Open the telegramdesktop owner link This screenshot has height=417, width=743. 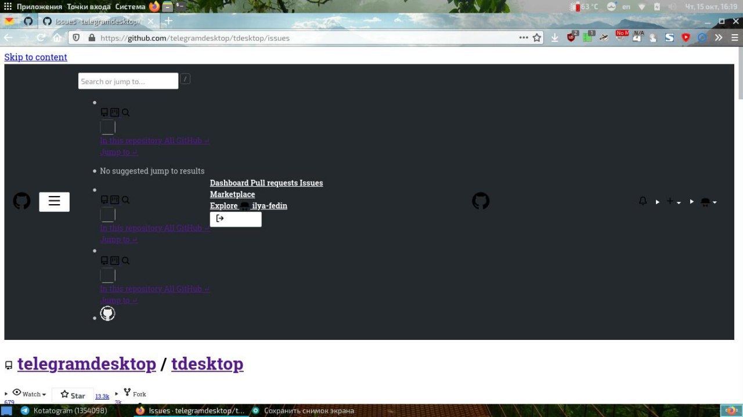[87, 364]
